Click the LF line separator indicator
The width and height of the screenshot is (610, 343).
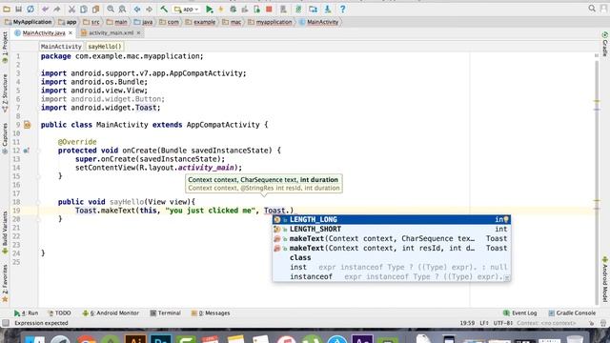pyautogui.click(x=484, y=323)
